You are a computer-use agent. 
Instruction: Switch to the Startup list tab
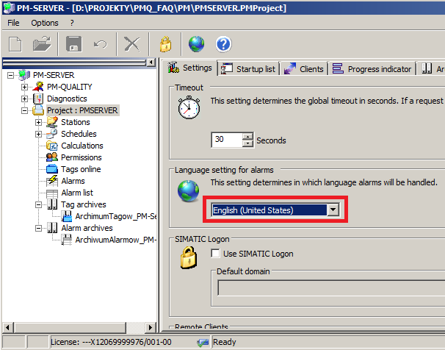(x=248, y=69)
